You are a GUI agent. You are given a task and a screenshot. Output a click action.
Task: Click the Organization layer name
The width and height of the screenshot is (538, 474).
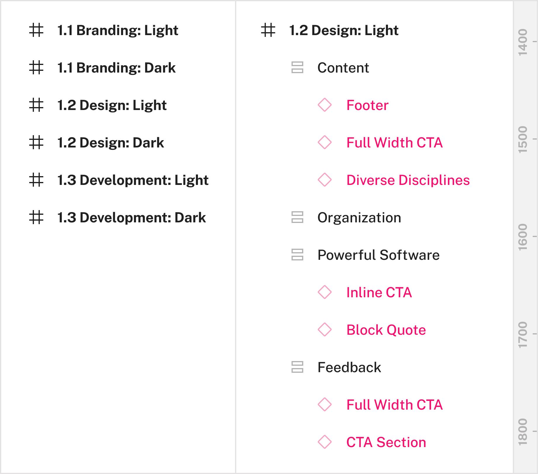click(x=359, y=218)
